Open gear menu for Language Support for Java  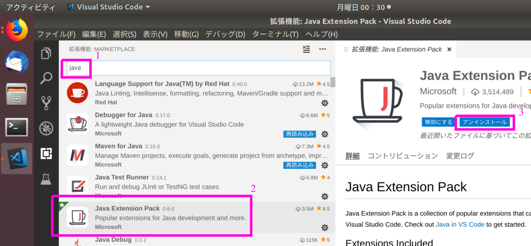[325, 103]
